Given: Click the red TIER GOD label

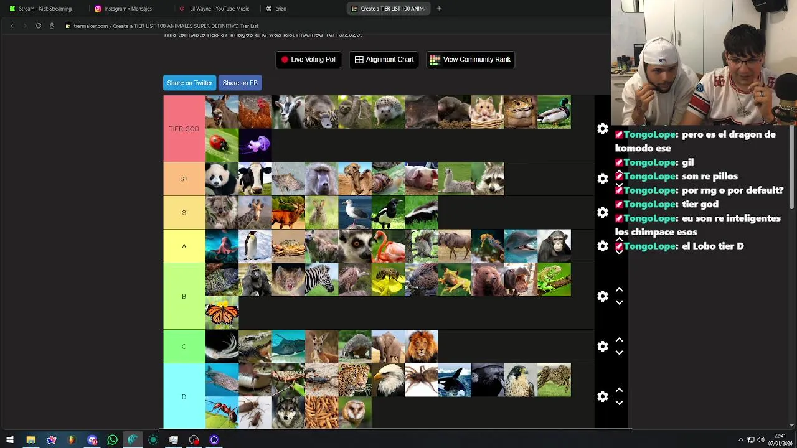Looking at the screenshot, I should tap(184, 129).
